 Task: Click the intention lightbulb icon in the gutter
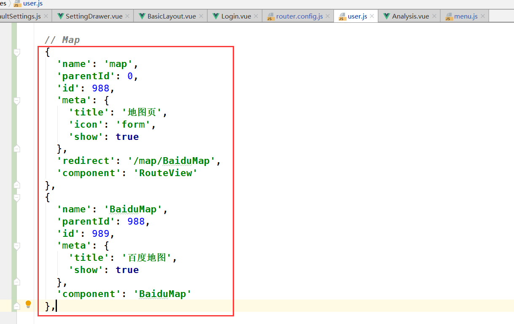pyautogui.click(x=28, y=304)
